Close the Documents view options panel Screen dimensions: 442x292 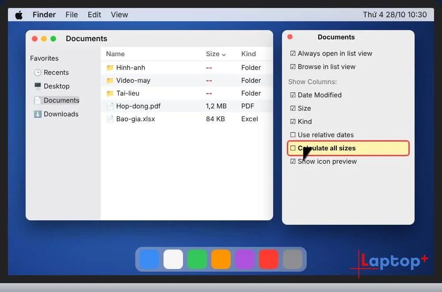pyautogui.click(x=290, y=37)
